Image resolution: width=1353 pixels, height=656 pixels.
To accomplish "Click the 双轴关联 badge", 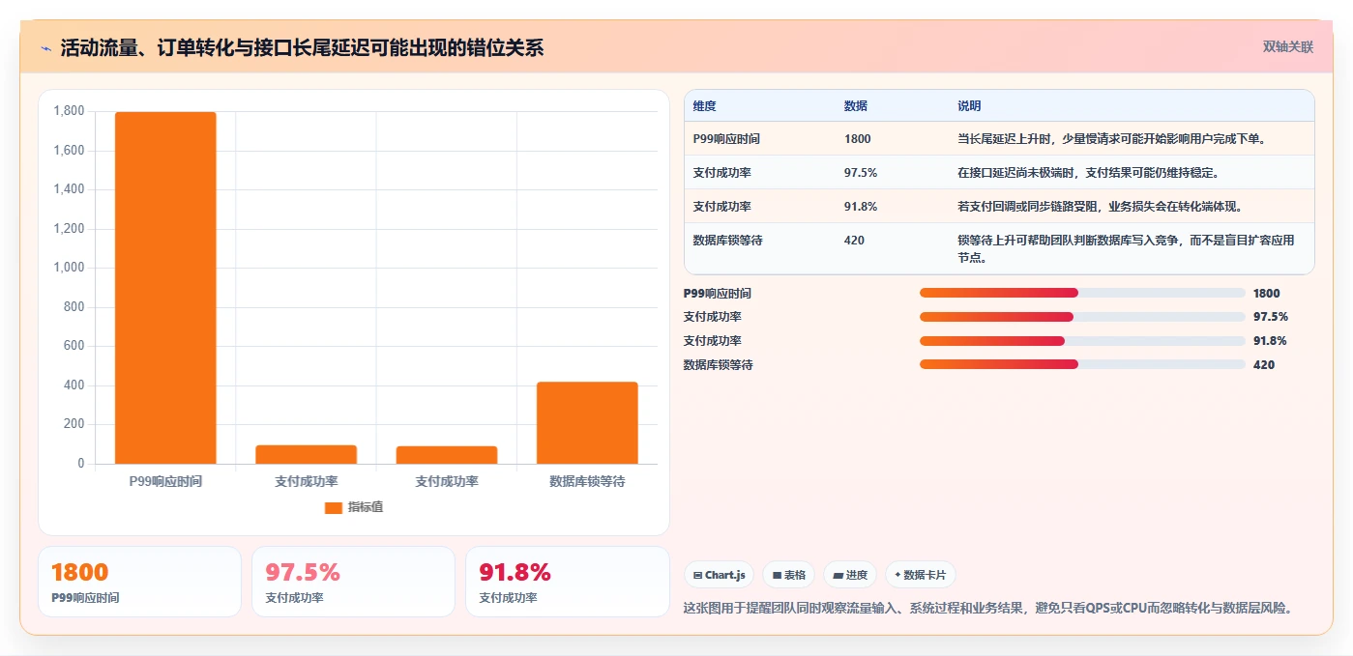I will (1287, 46).
